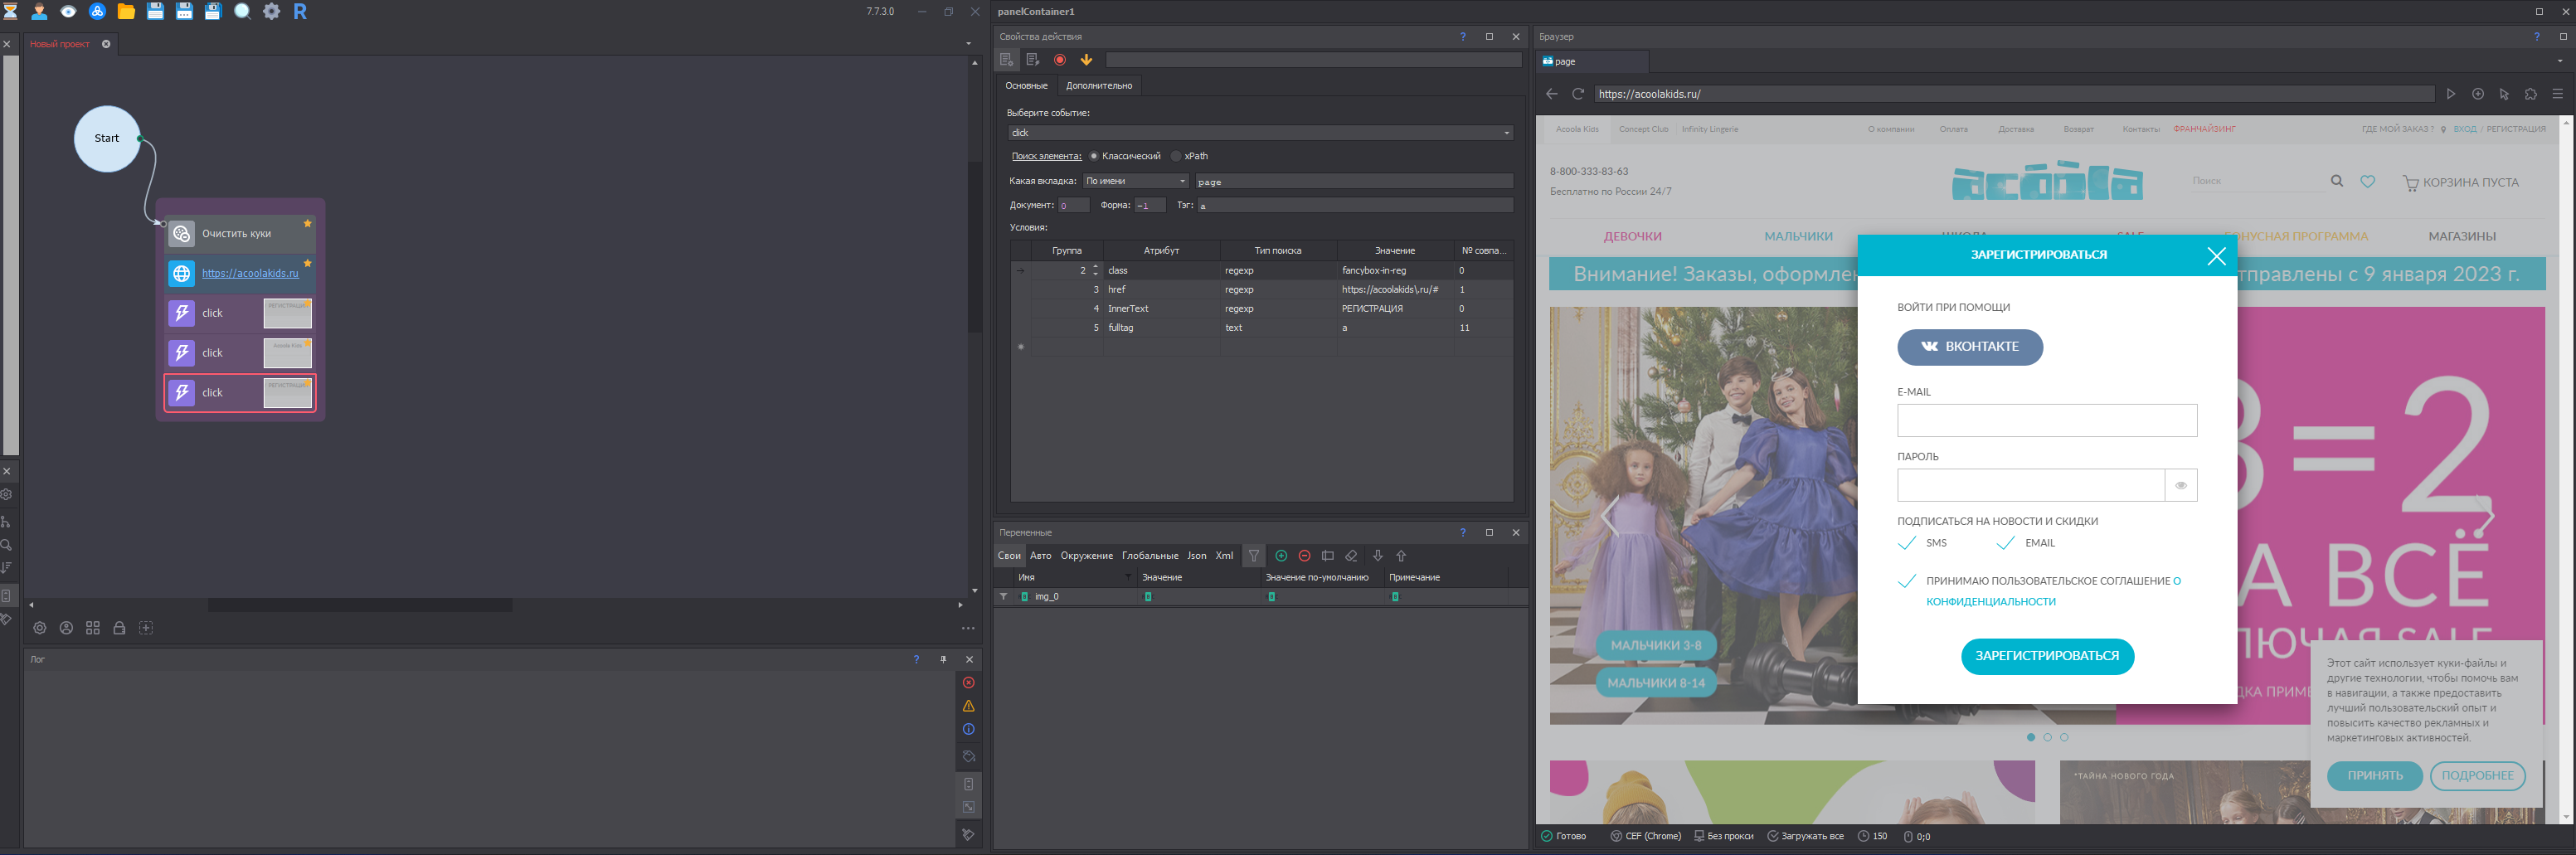Click the red record button in action properties
This screenshot has width=2576, height=855.
[x=1060, y=60]
